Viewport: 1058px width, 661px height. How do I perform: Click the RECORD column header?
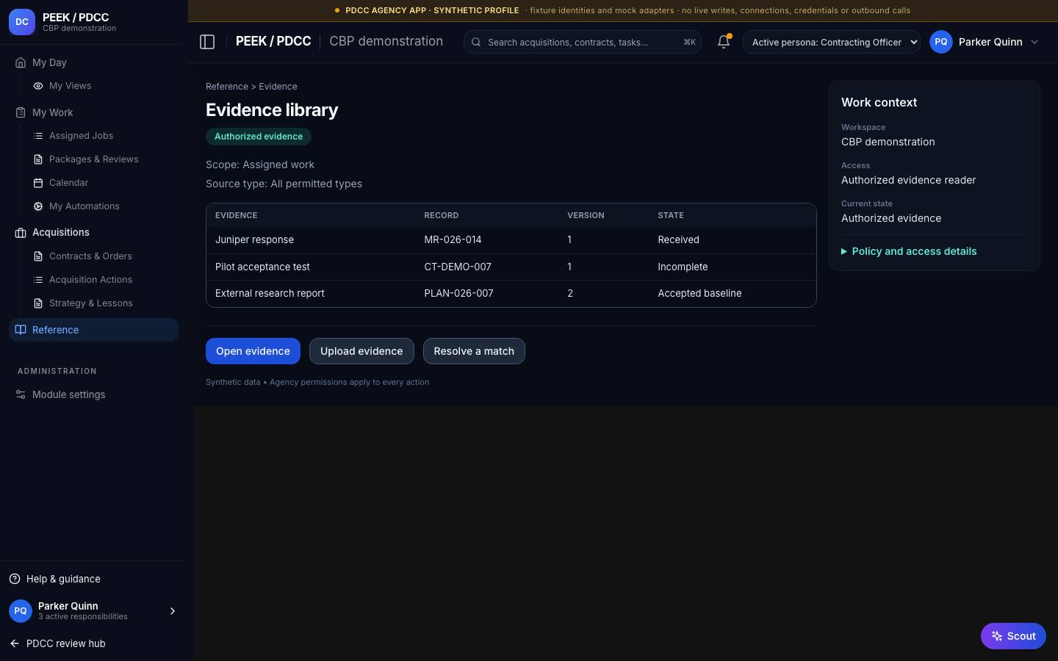[441, 215]
